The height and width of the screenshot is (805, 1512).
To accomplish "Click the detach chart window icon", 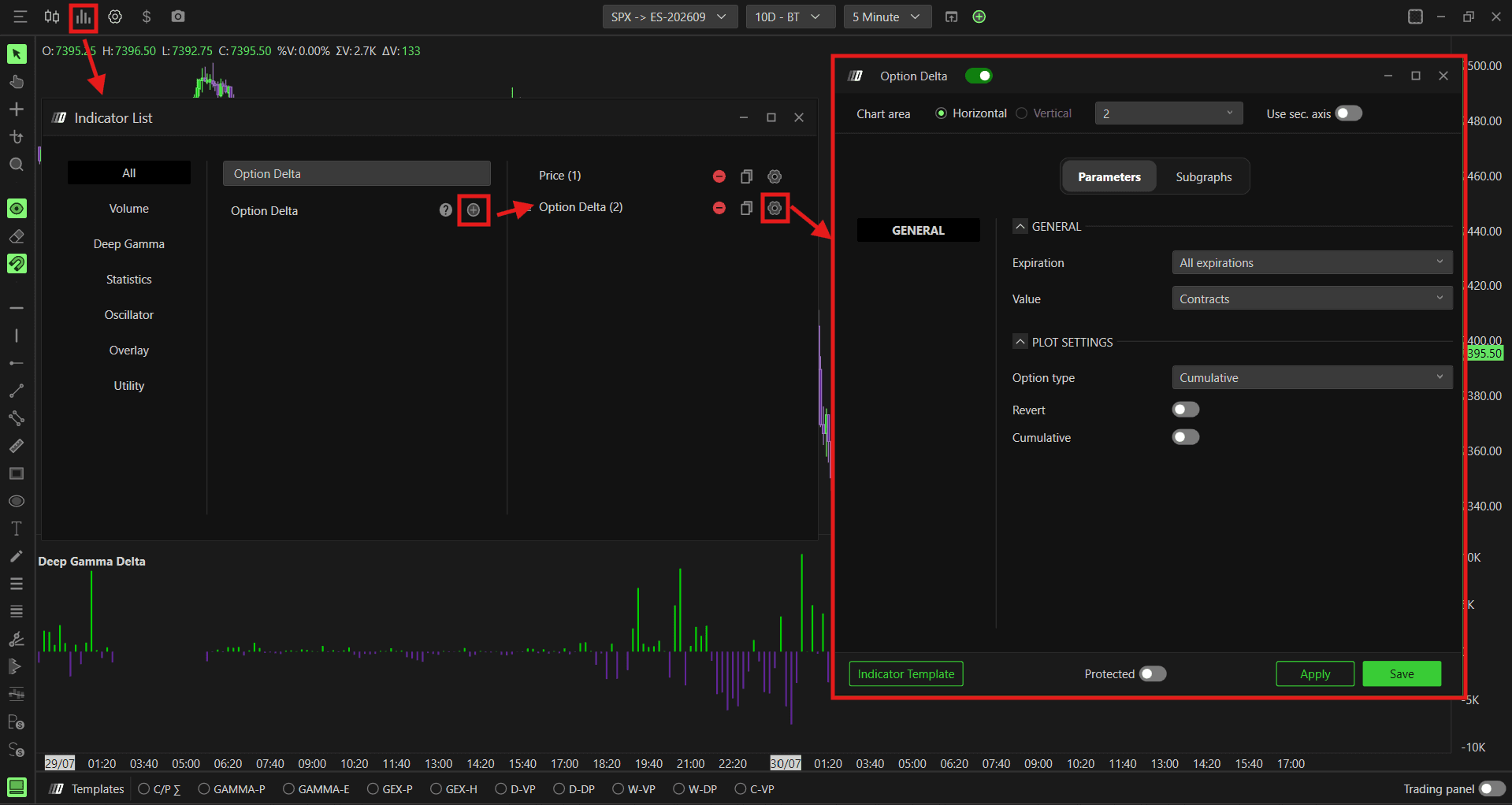I will [x=951, y=17].
